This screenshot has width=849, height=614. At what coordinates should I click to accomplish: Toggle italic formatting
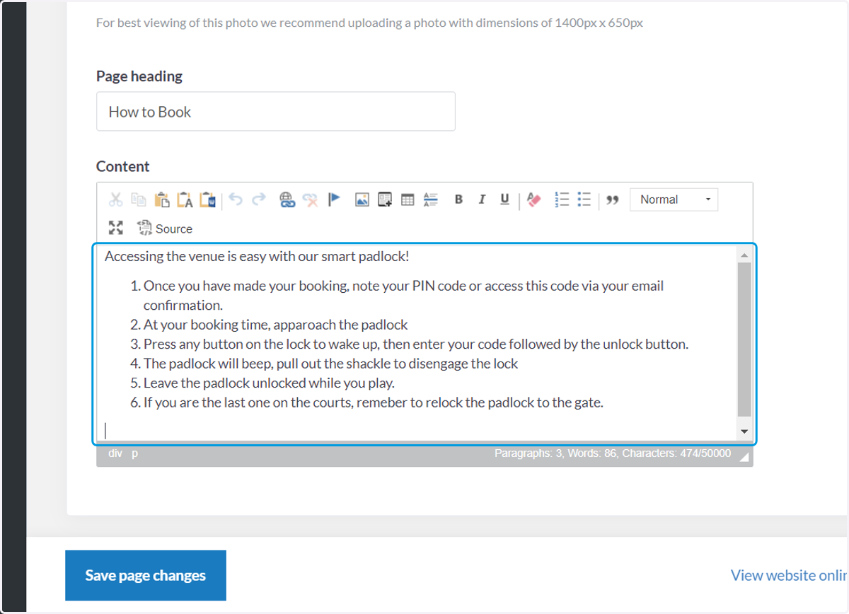pyautogui.click(x=482, y=199)
